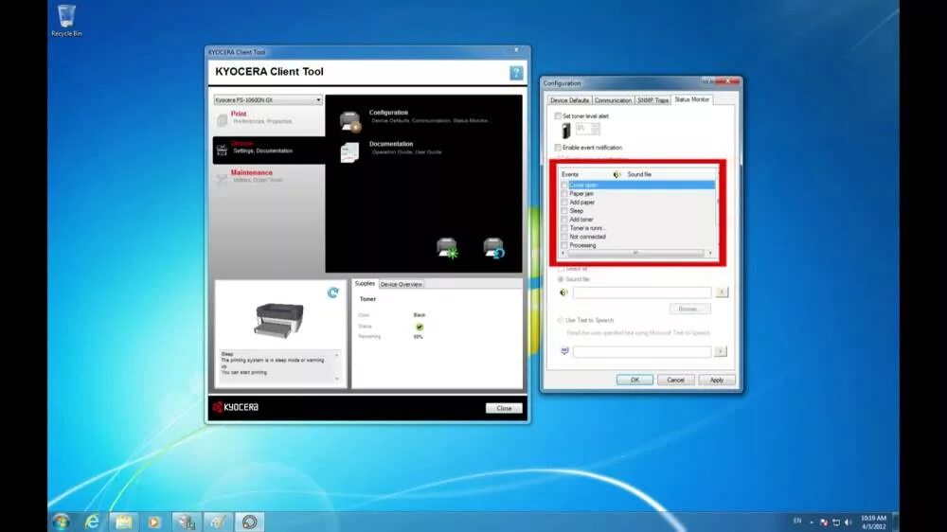Click the text-to-speech icon beside lower field
Viewport: 947px width, 532px height.
[x=564, y=351]
